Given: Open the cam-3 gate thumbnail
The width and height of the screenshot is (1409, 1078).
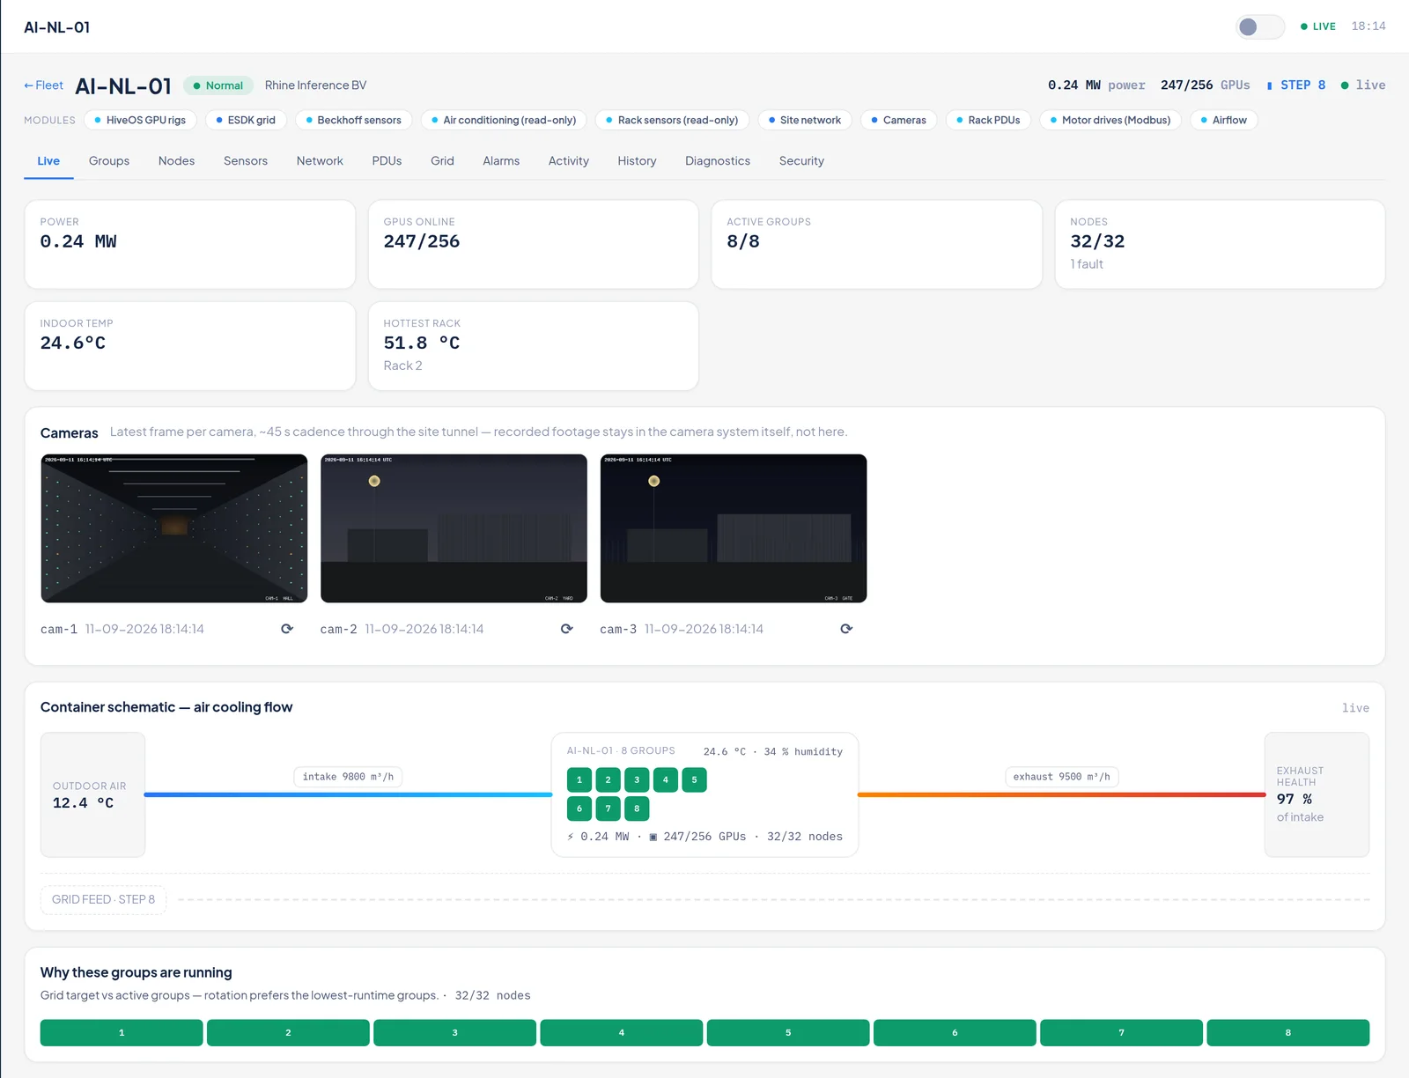Looking at the screenshot, I should [734, 528].
